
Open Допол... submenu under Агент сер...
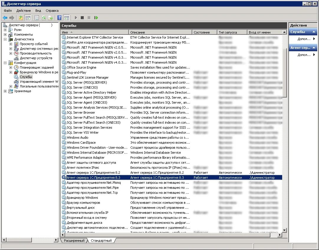pos(304,55)
